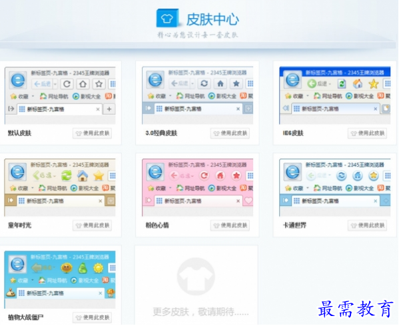The image size is (399, 330).
Task: Click the IE6皮肤 name label
Action: click(x=293, y=133)
